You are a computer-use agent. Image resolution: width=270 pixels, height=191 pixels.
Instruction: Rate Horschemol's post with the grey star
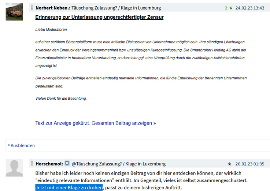coord(229,164)
